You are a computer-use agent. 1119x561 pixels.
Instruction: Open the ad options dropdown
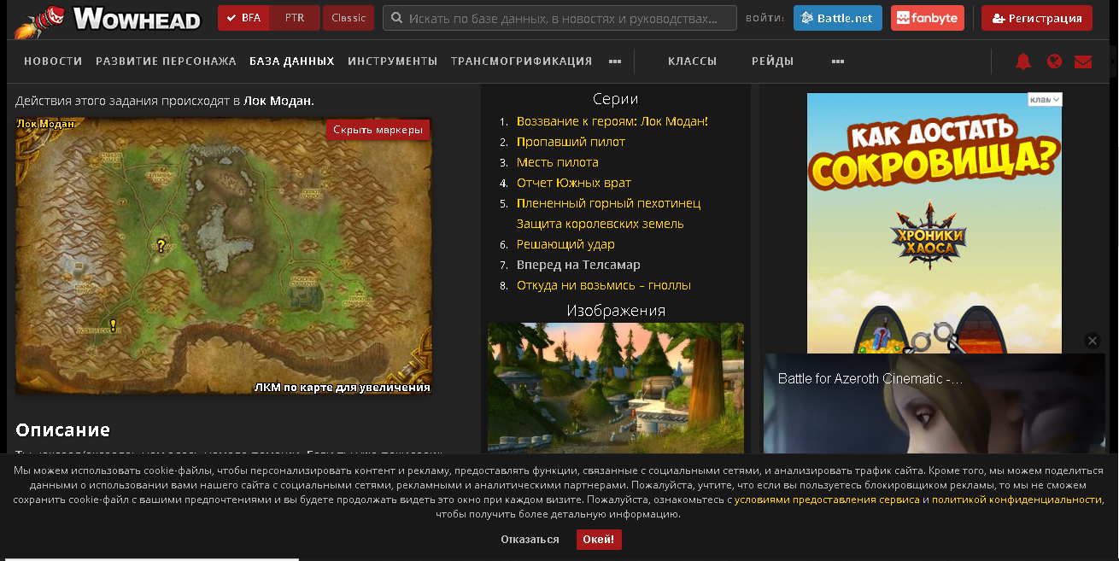point(1045,100)
